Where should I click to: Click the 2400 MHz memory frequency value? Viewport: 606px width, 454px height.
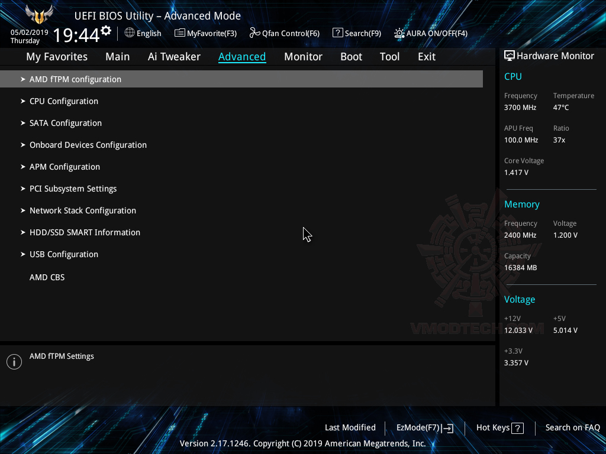(520, 235)
